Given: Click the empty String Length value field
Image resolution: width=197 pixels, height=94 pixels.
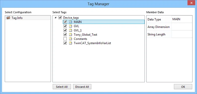Looking at the screenshot, I should coord(182,34).
